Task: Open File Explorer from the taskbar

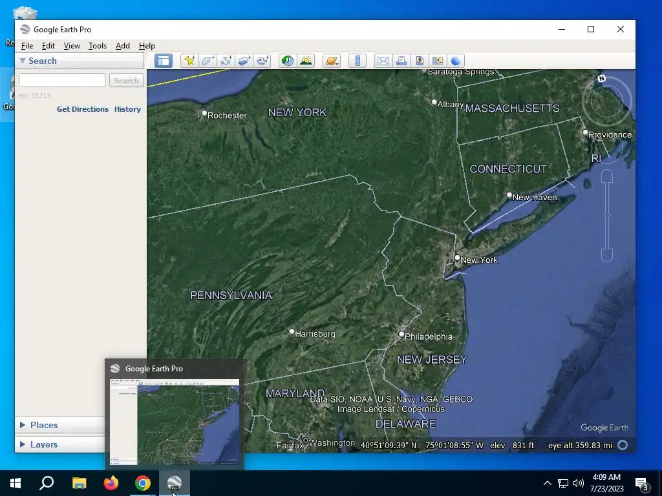Action: coord(79,483)
